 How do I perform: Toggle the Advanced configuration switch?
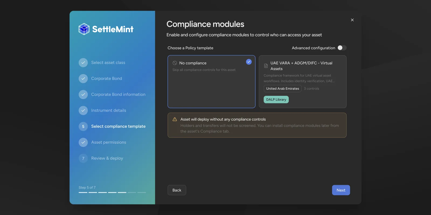point(342,48)
